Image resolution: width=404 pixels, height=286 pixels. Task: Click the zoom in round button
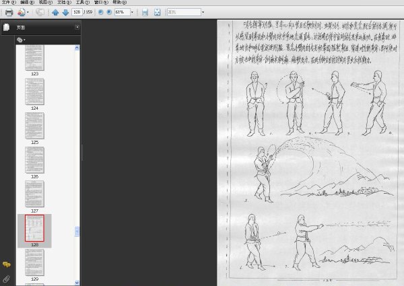coord(109,12)
